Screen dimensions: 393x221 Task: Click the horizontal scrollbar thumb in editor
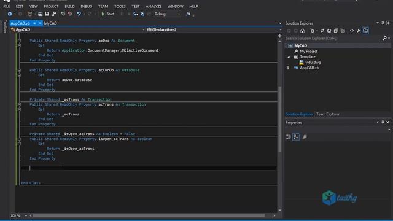[149, 215]
